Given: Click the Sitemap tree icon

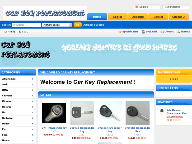Looking at the screenshot, I should [x=178, y=32].
